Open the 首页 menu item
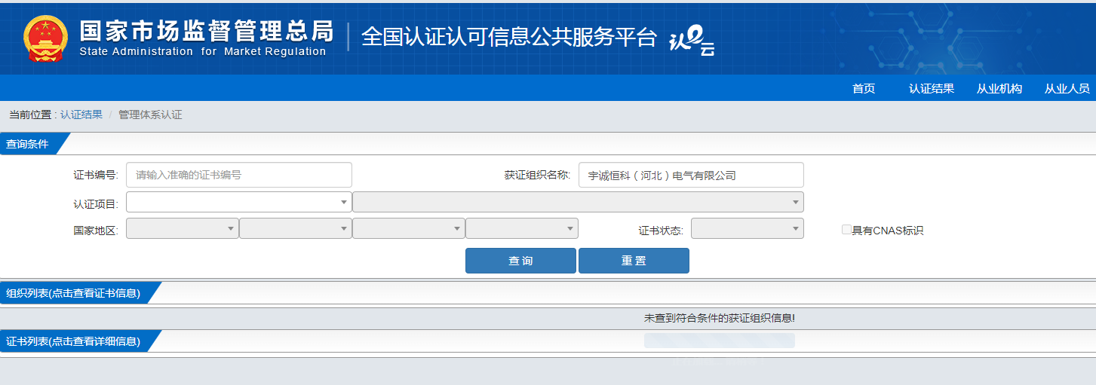The width and height of the screenshot is (1096, 385). pyautogui.click(x=864, y=88)
